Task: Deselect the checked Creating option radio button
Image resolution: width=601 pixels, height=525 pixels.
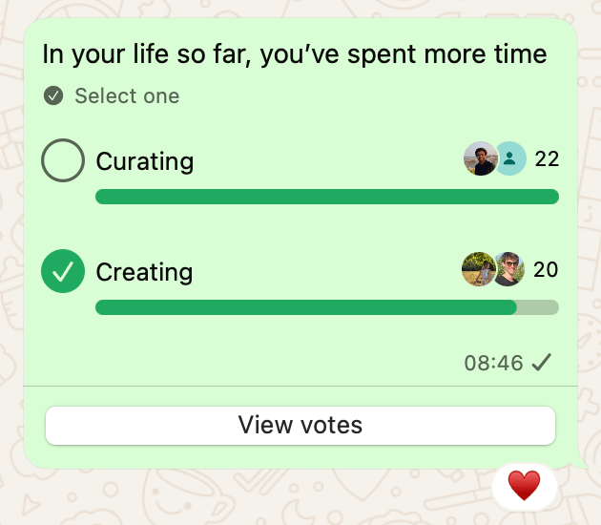Action: click(x=63, y=272)
